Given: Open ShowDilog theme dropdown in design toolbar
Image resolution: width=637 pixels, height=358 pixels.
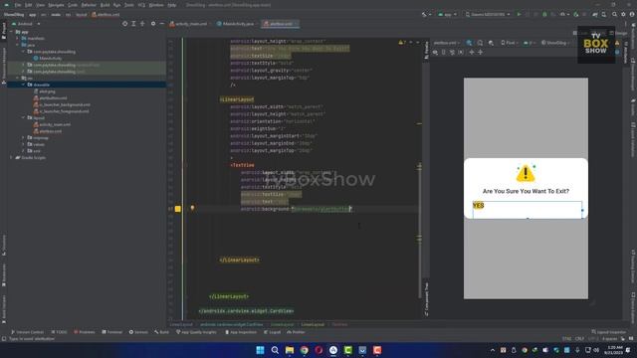Looking at the screenshot, I should pos(555,43).
